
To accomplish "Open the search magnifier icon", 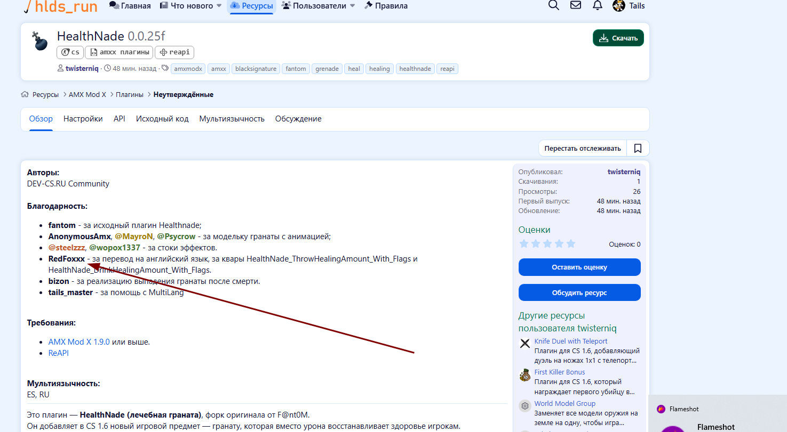I will click(x=554, y=6).
